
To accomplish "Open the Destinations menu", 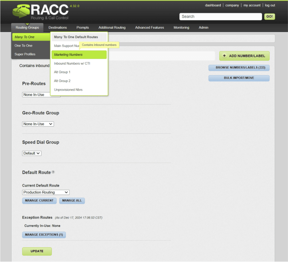I will click(58, 28).
